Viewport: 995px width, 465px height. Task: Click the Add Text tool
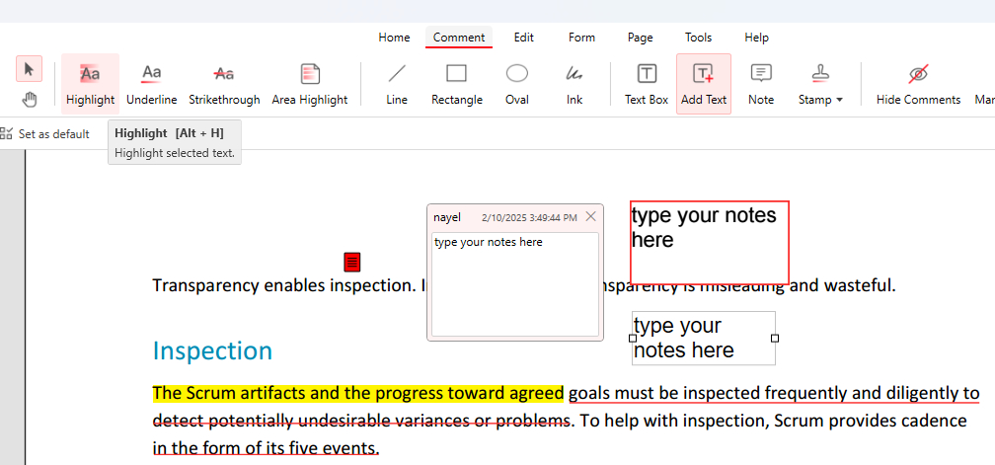click(703, 83)
